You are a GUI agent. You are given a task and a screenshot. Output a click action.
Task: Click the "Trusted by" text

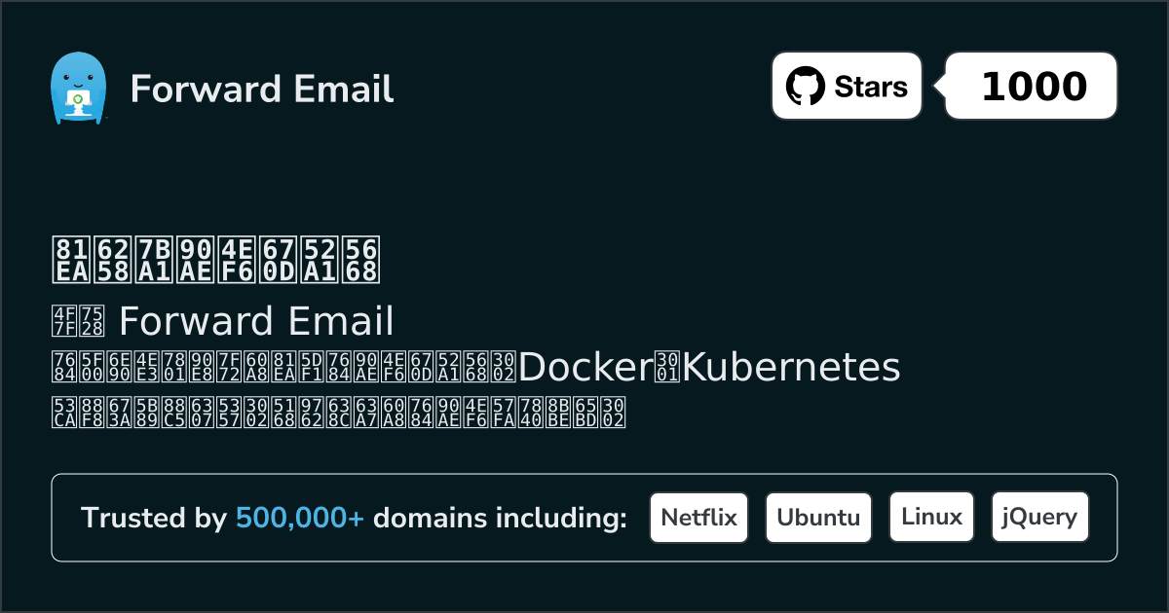(x=154, y=519)
